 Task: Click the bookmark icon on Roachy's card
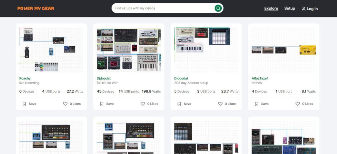pos(24,104)
